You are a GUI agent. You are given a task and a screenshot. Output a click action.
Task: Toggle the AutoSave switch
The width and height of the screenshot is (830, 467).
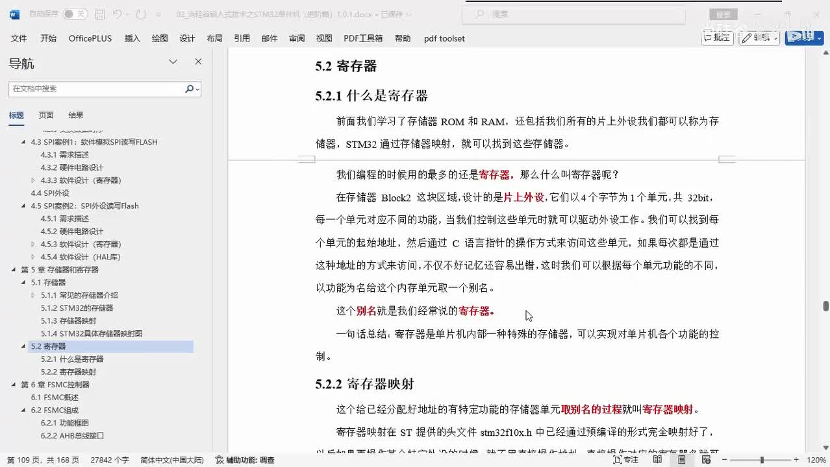75,14
